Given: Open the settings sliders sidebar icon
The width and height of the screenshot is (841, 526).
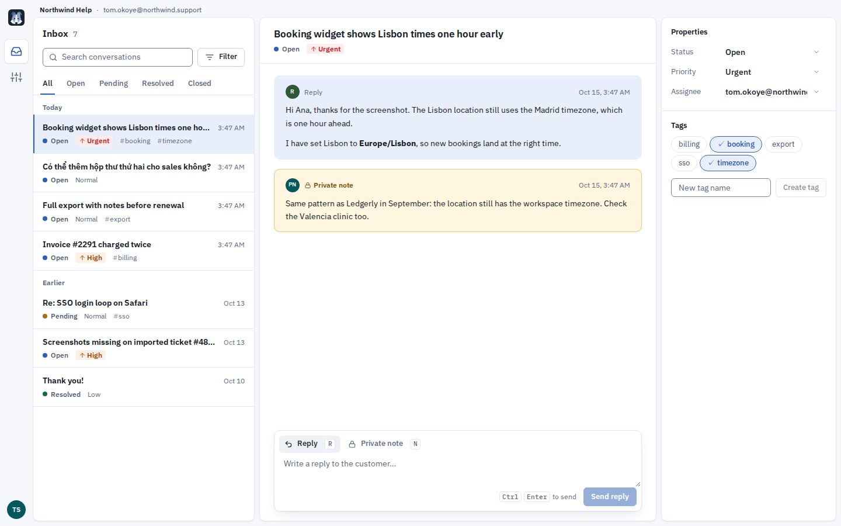Looking at the screenshot, I should 16,77.
